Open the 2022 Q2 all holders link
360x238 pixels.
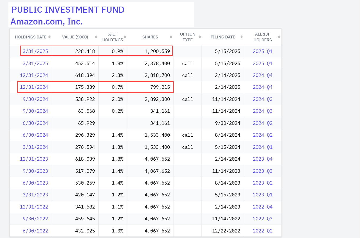point(263,231)
